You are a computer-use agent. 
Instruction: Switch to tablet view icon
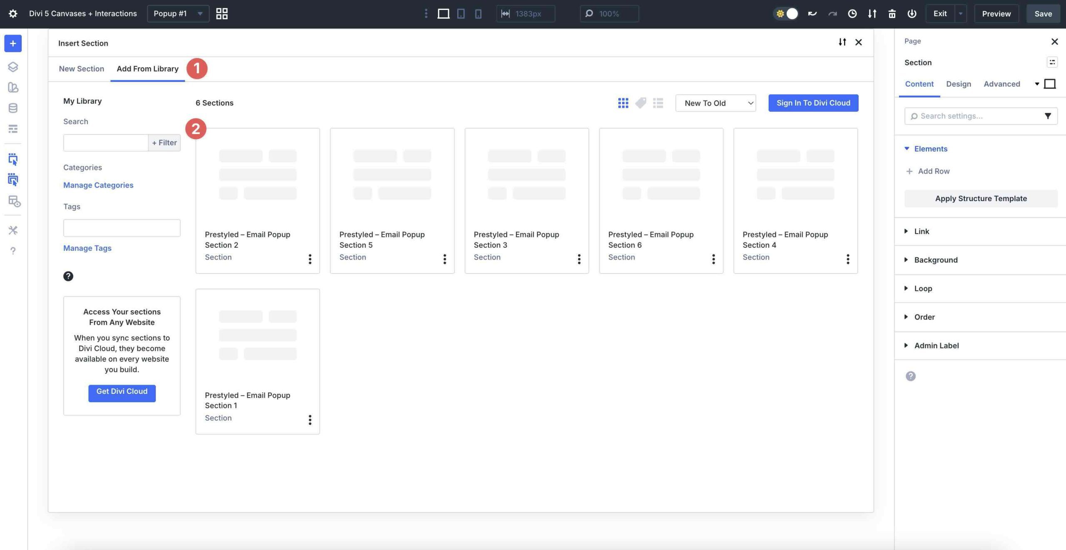click(461, 14)
